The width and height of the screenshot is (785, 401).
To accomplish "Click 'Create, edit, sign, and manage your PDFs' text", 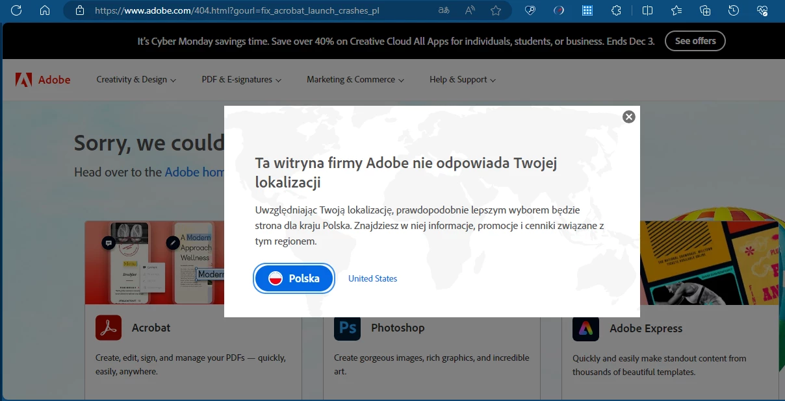I will 190,365.
